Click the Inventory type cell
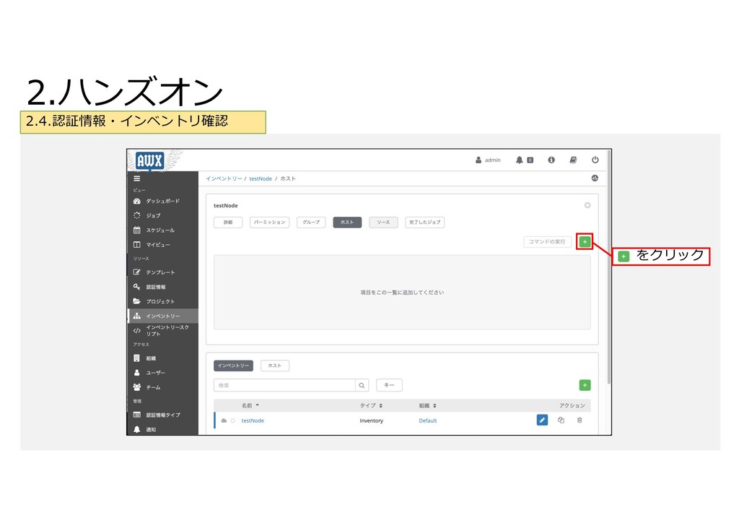This screenshot has width=739, height=523. click(x=372, y=420)
